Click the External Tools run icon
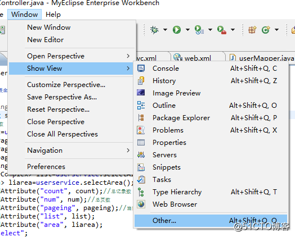This screenshot has width=295, height=237. coord(222,30)
